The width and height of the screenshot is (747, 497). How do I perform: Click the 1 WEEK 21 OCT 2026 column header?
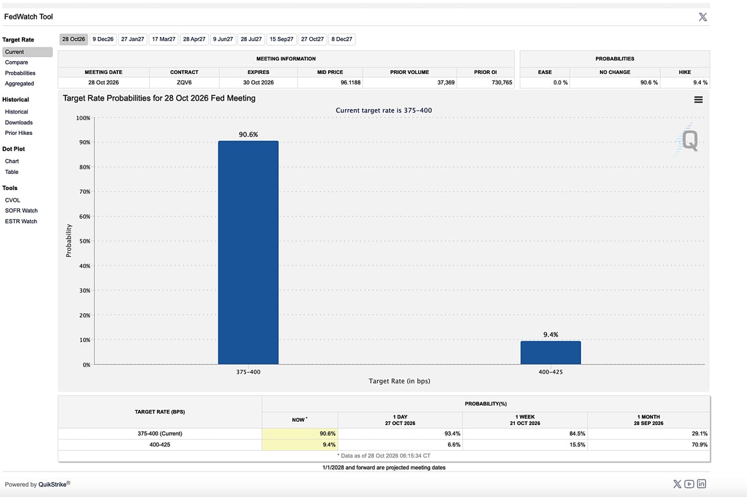(x=525, y=420)
